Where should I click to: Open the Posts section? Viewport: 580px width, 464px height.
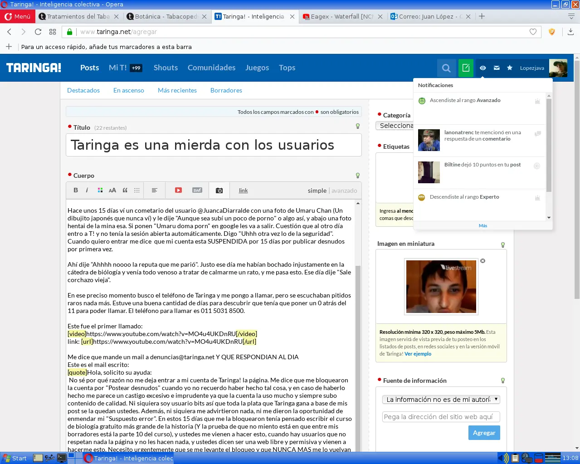89,68
